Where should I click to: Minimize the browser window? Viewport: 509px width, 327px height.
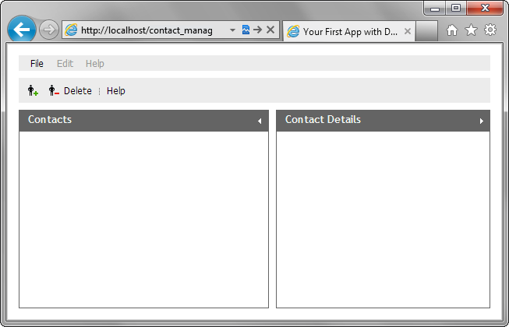pos(435,9)
